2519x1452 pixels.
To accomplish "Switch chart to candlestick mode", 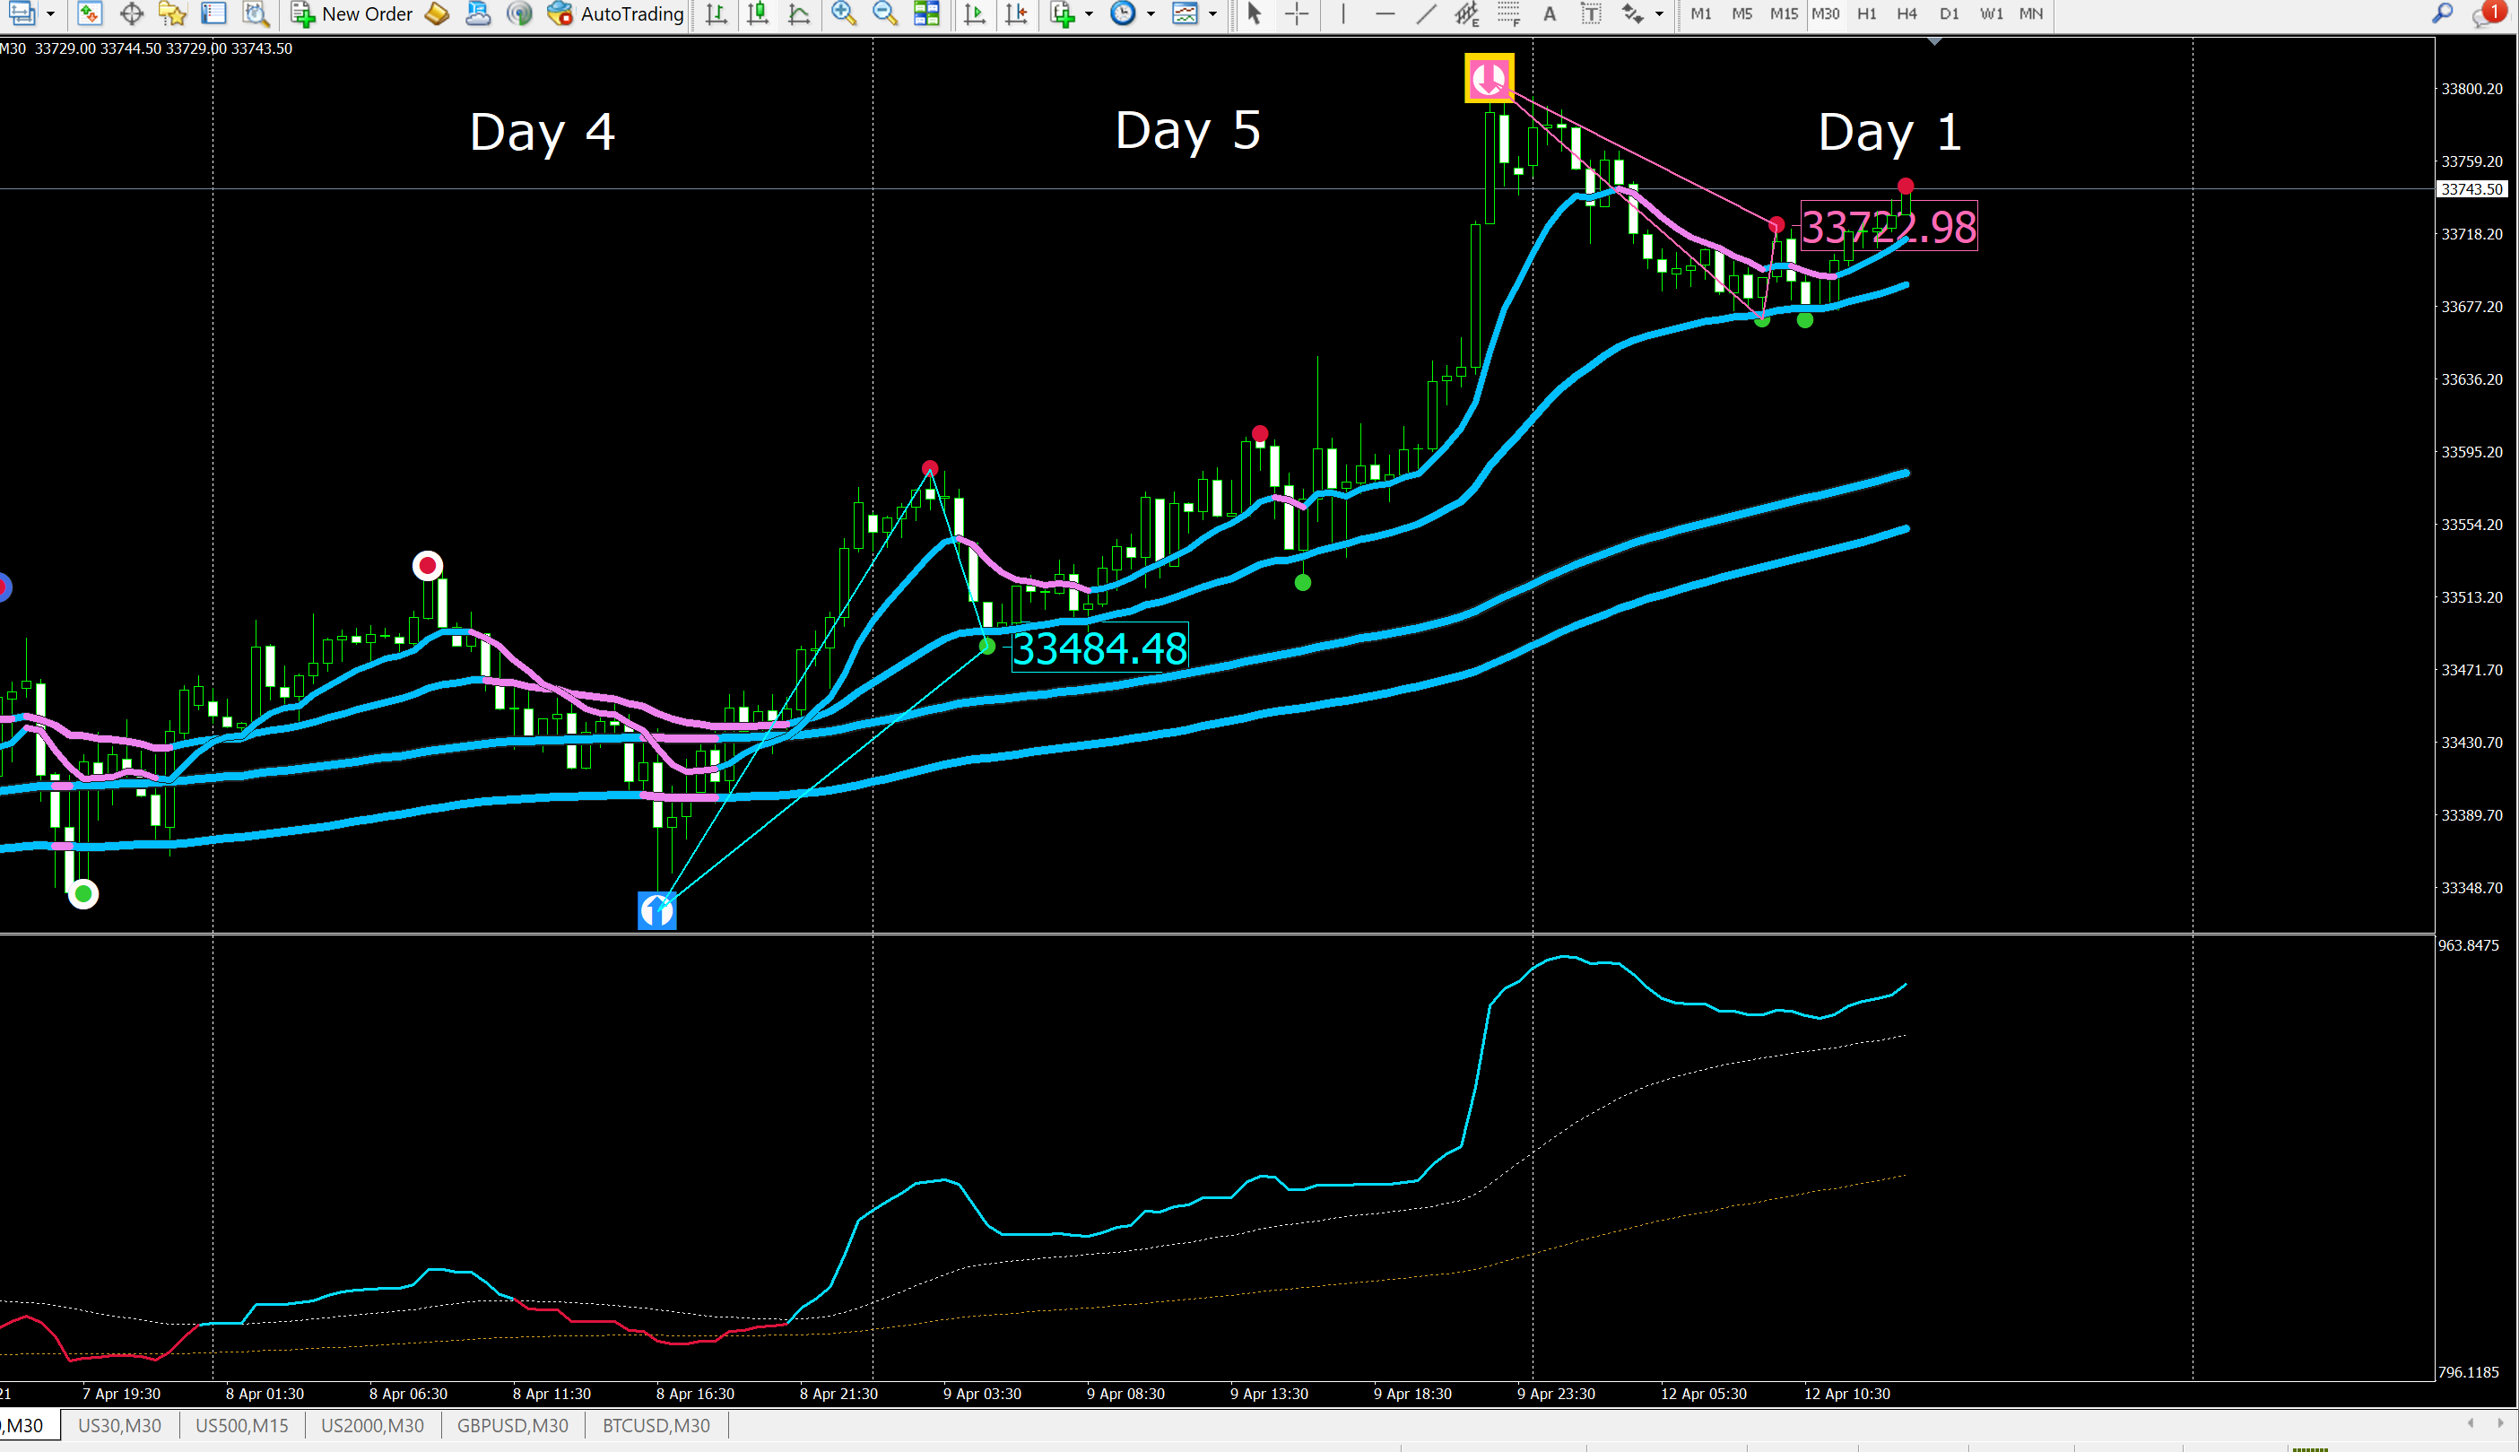I will coord(758,14).
